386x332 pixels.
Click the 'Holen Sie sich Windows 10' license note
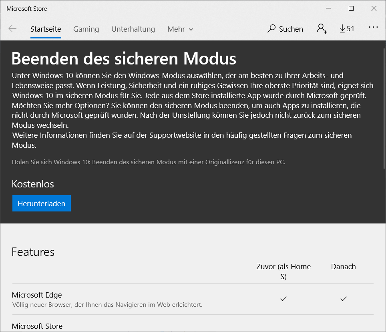[x=149, y=162]
